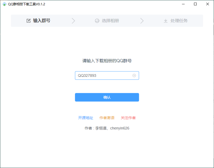
Task: Follow the author via 关注作者
Action: point(129,118)
